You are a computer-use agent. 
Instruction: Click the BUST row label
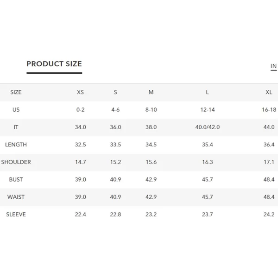[16, 179]
